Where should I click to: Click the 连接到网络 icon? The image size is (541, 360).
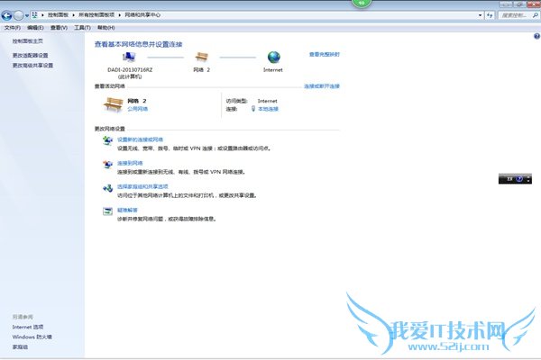107,164
